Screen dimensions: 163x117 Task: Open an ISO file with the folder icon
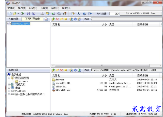pyautogui.click(x=15, y=14)
